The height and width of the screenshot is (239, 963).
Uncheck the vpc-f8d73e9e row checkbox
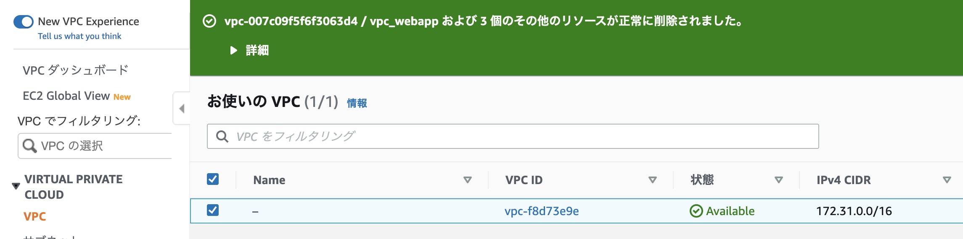point(213,210)
